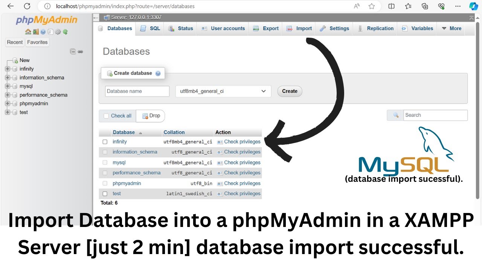
Task: Open phpMyAdmin documentation question-mark icon
Action: [43, 32]
